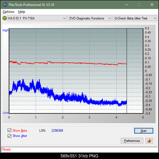Uncheck the Show Beta checkbox
This screenshot has height=159, width=159.
click(x=9, y=130)
